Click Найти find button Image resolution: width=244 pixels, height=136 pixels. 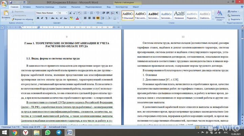pyautogui.click(x=233, y=11)
